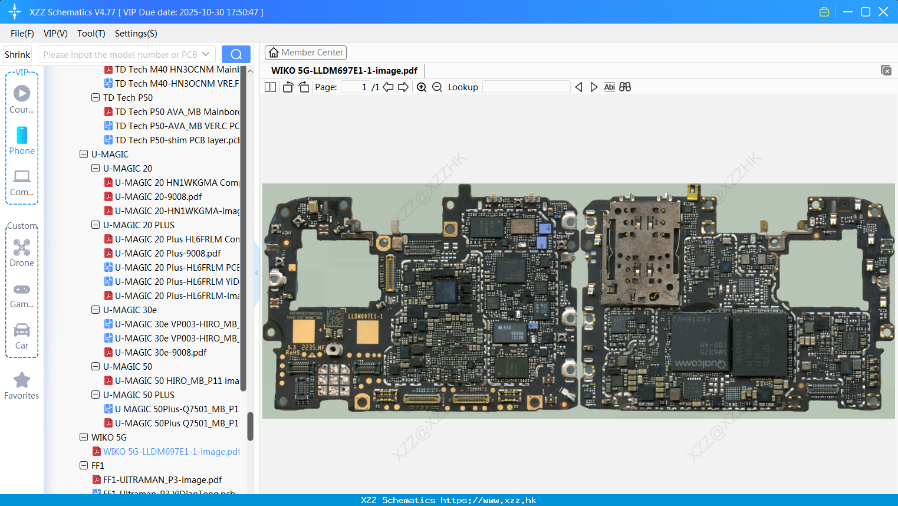Collapse the WIKO 5G node
The height and width of the screenshot is (506, 898).
84,438
